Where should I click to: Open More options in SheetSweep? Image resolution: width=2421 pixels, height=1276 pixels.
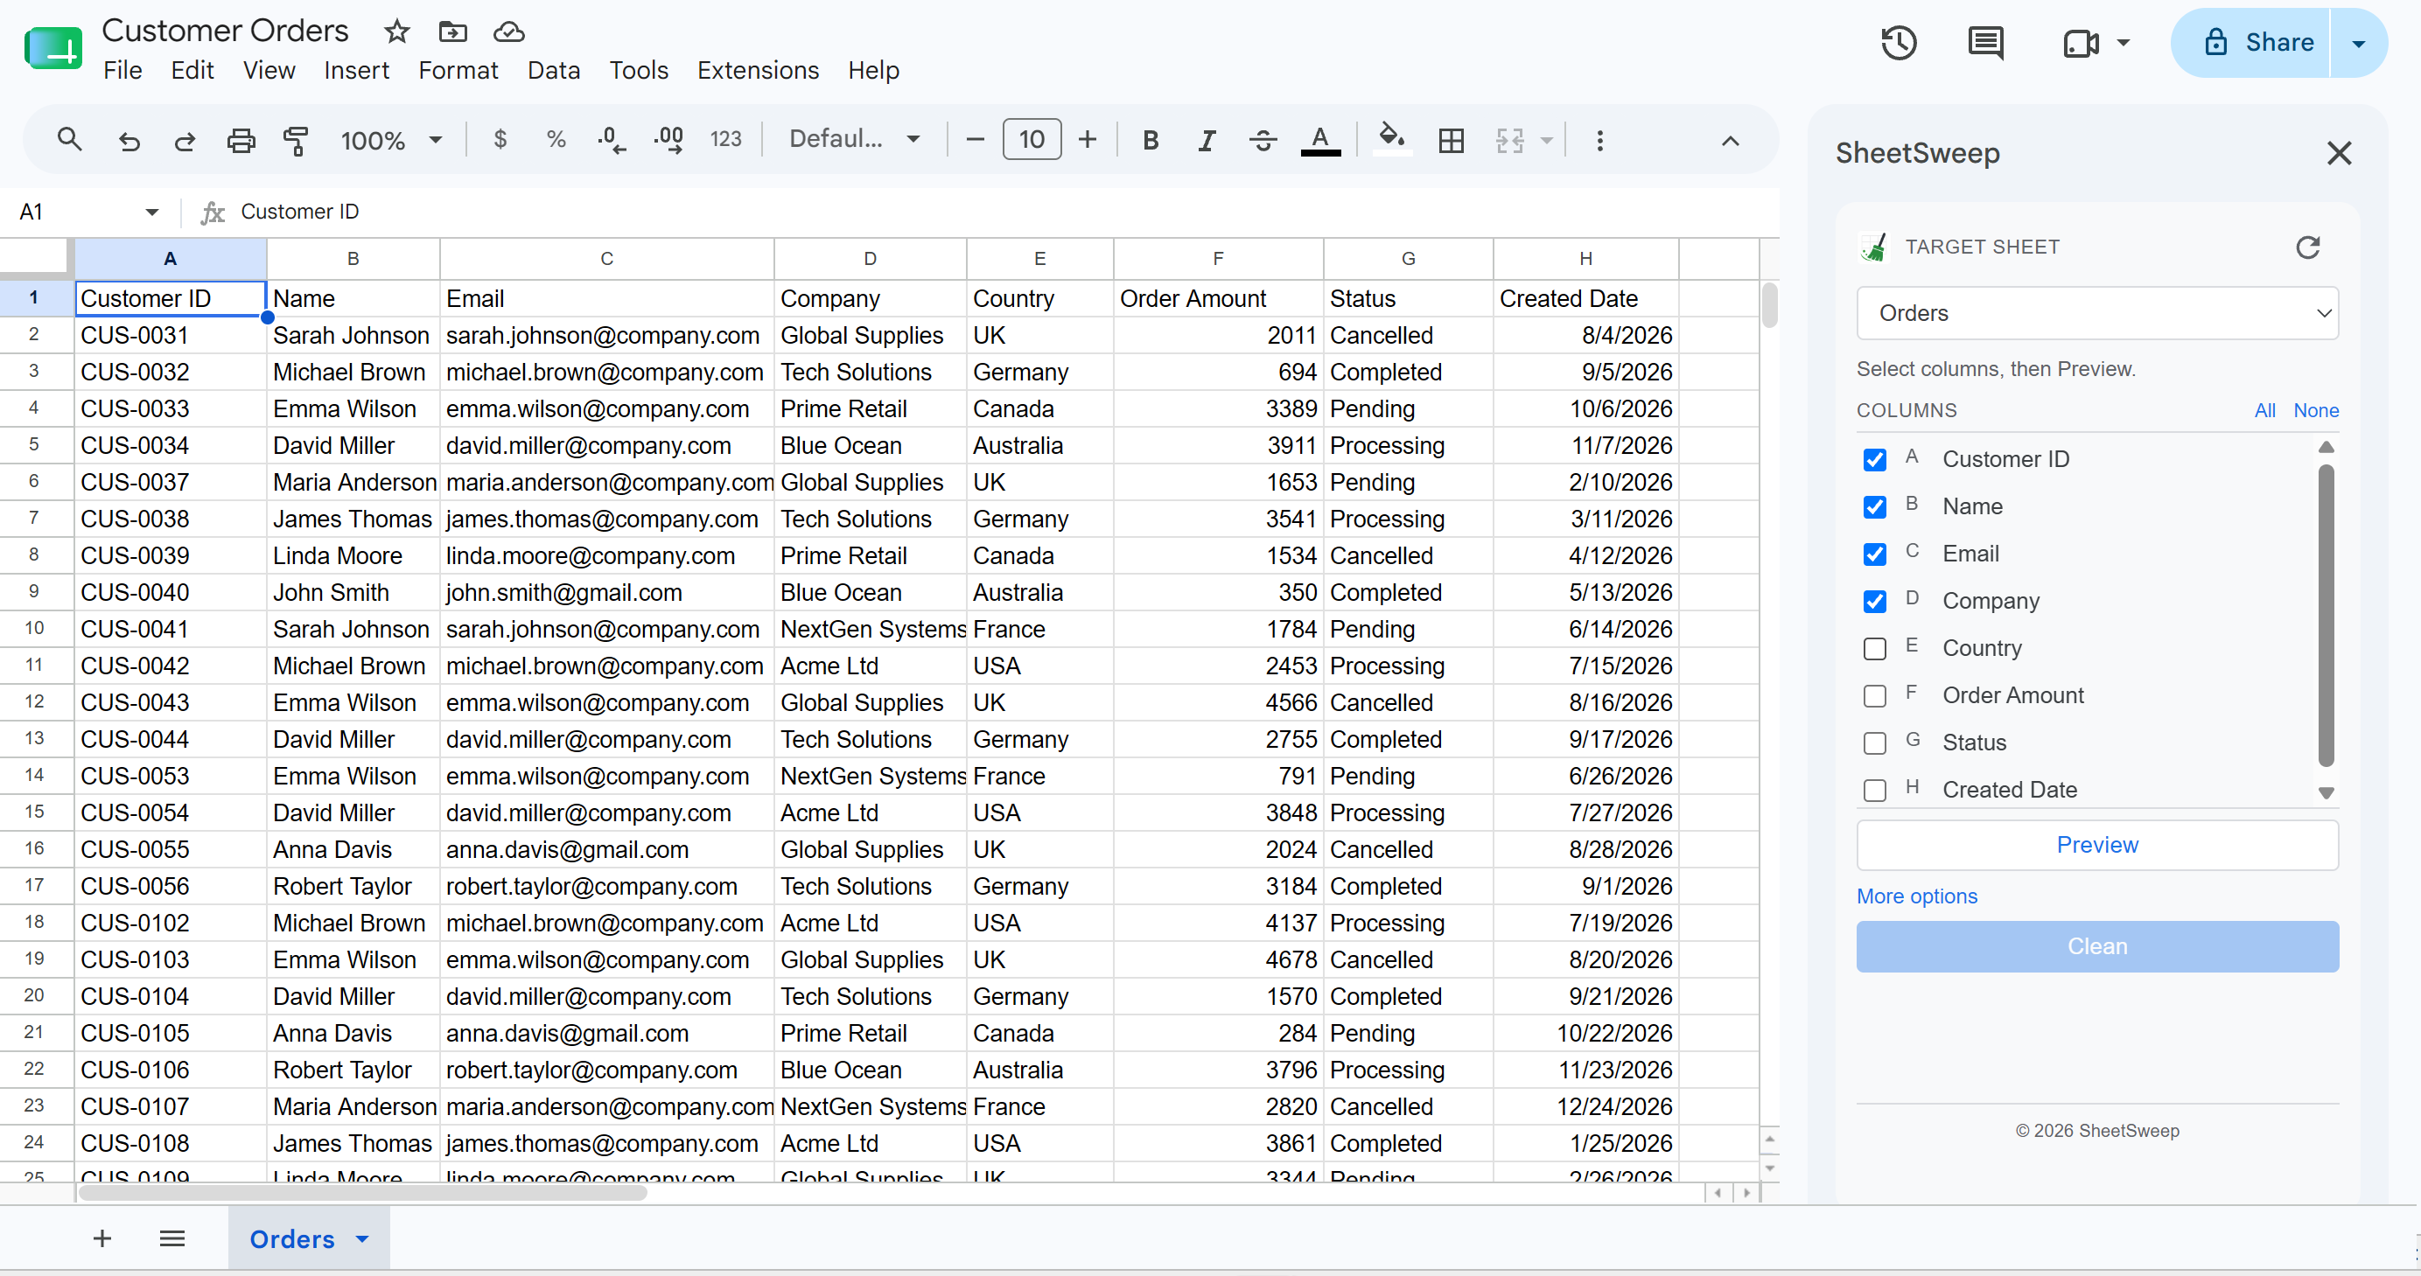(x=1916, y=896)
